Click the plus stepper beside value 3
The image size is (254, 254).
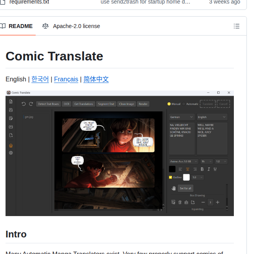coord(218,202)
